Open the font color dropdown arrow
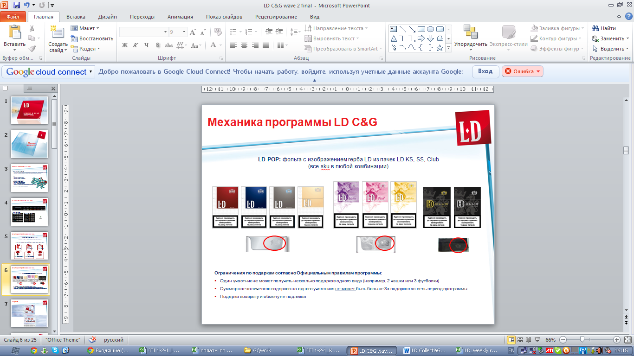This screenshot has width=634, height=356. tap(220, 45)
